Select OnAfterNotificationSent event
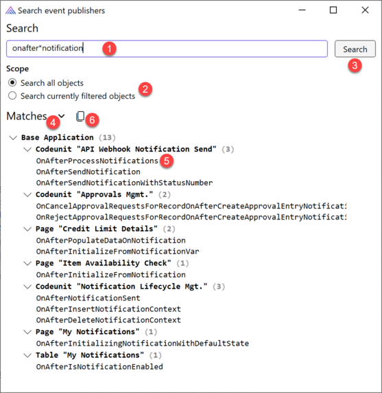 88,298
